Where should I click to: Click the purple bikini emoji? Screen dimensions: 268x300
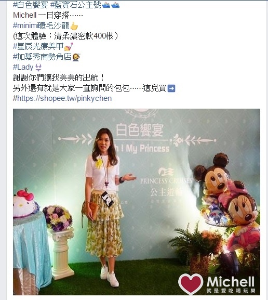(38, 68)
